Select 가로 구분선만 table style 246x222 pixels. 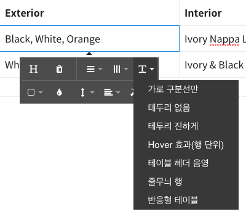pos(186,89)
